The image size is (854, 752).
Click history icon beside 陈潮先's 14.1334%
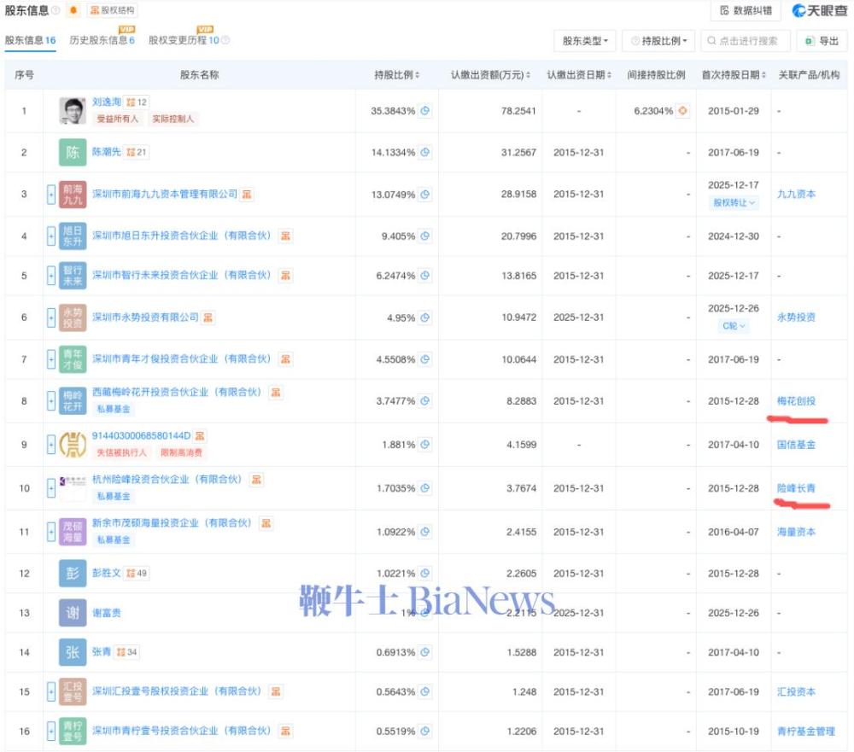(x=424, y=153)
